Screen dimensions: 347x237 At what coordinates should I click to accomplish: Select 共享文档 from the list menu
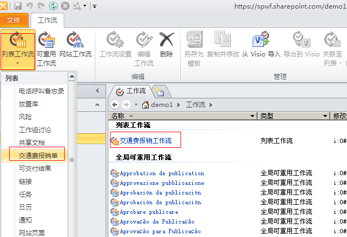[x=34, y=143]
